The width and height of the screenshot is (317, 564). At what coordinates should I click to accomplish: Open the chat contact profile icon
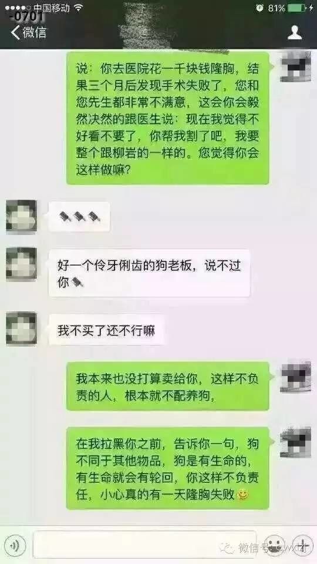click(x=294, y=32)
